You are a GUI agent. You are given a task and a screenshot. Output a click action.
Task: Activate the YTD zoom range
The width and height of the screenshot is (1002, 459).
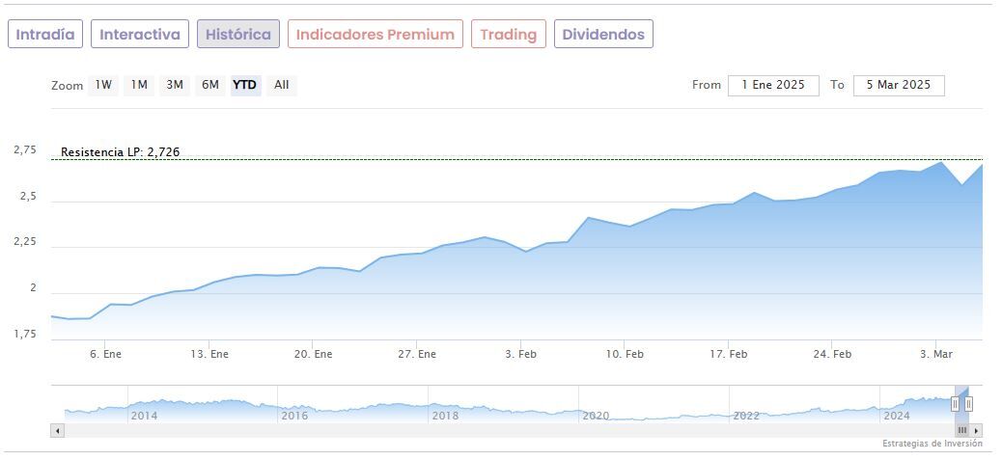pos(245,85)
